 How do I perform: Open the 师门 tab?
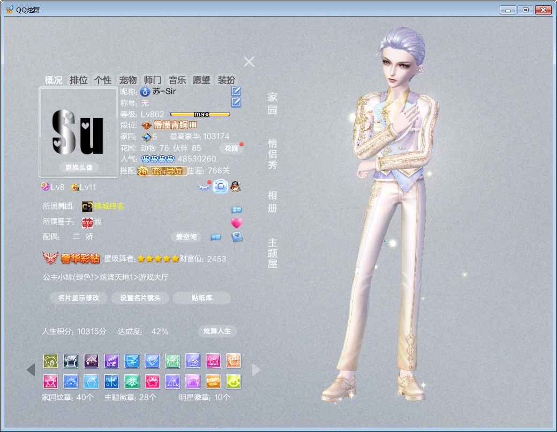(153, 80)
